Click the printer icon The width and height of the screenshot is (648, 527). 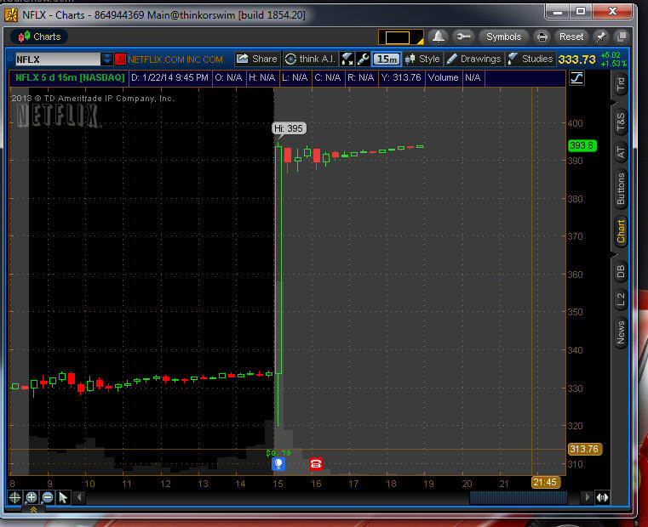(542, 37)
